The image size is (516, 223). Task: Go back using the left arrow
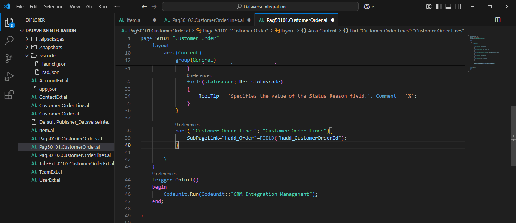point(144,6)
